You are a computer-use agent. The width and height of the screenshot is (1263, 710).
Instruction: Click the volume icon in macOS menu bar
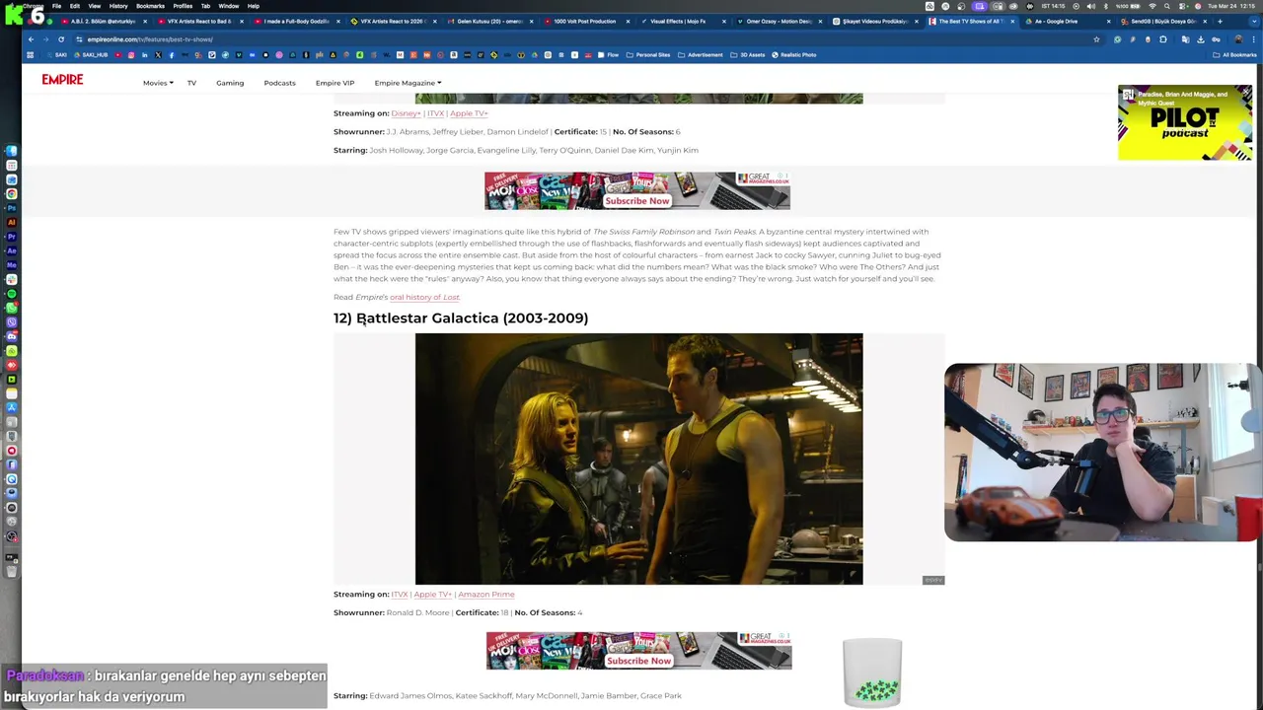pyautogui.click(x=1090, y=6)
